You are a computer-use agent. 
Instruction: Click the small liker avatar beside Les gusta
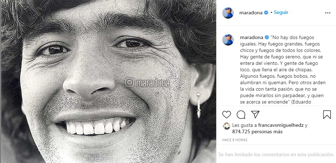pos(227,126)
